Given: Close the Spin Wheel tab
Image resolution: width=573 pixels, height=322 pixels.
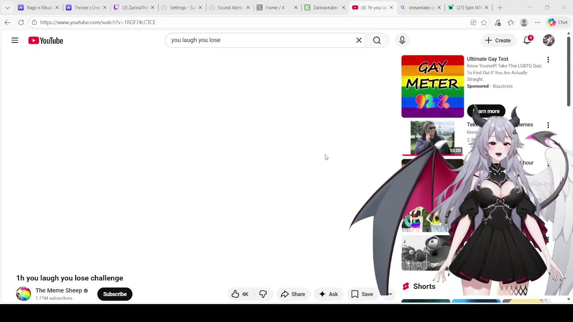Looking at the screenshot, I should (x=487, y=8).
